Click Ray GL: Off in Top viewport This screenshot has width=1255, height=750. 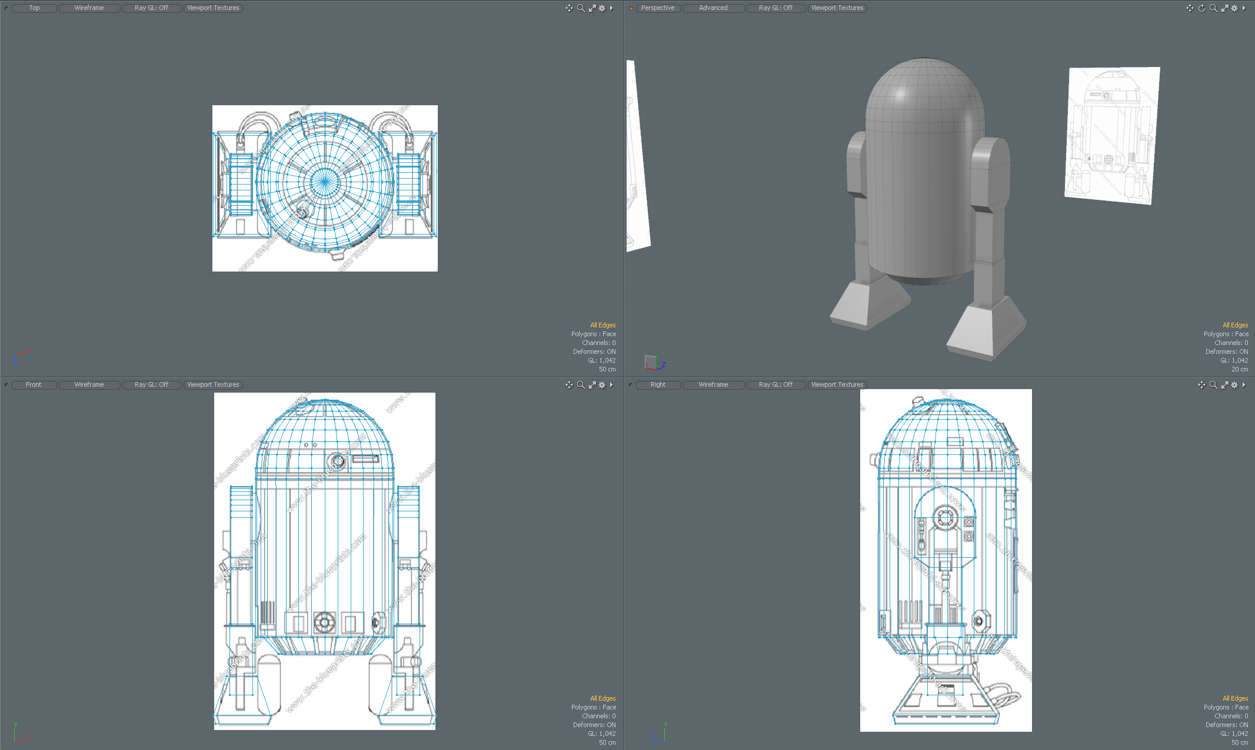tap(151, 8)
